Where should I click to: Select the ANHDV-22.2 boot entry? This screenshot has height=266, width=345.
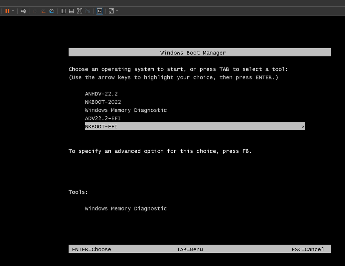(x=101, y=94)
